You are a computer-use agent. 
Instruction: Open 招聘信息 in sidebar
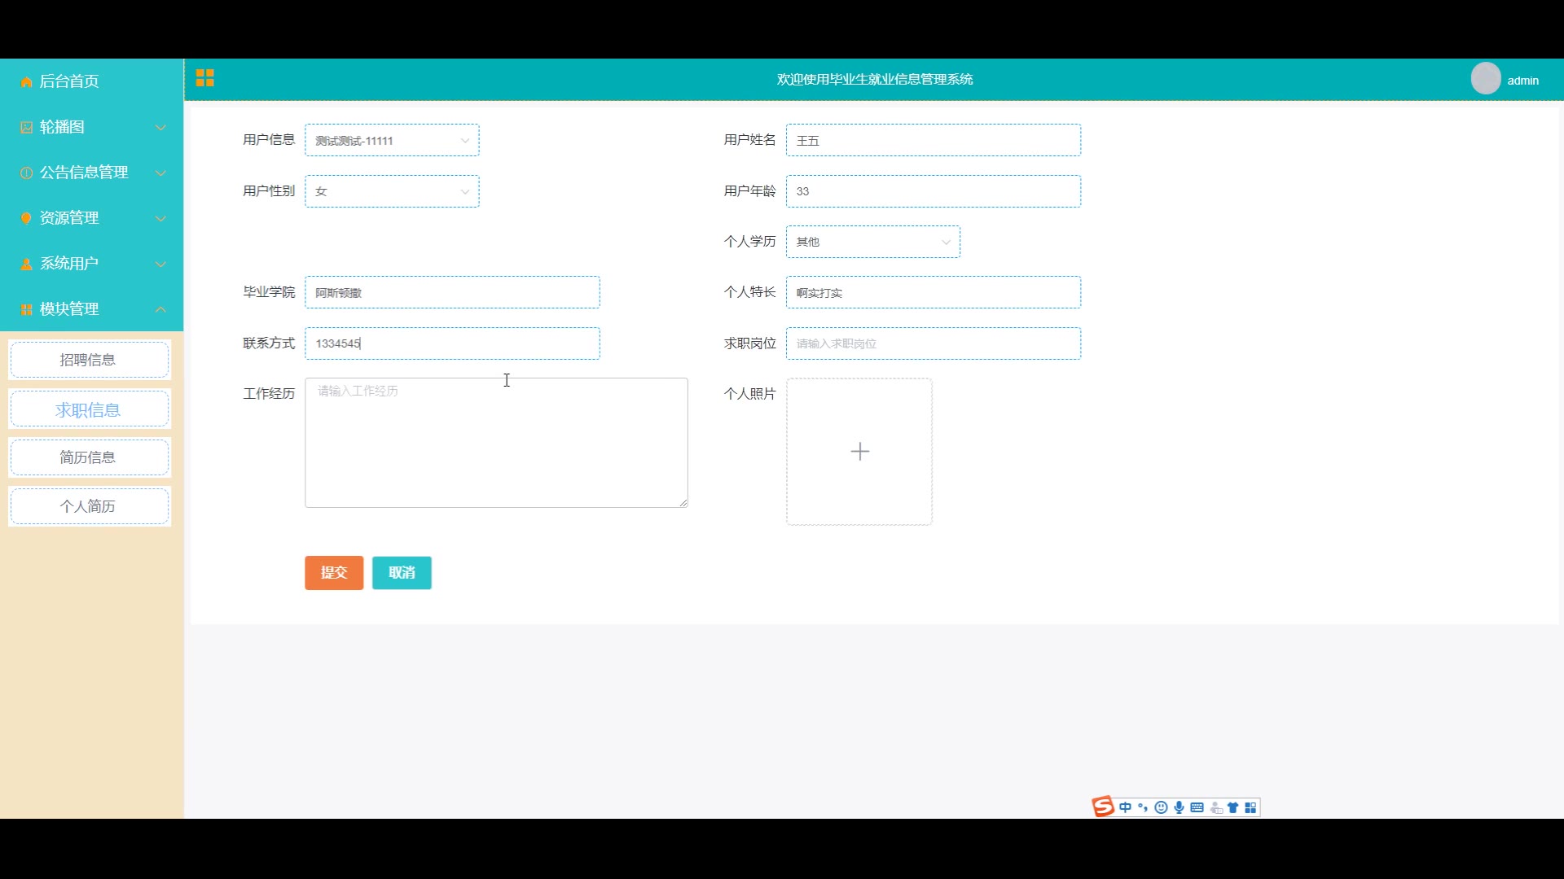[x=88, y=360]
